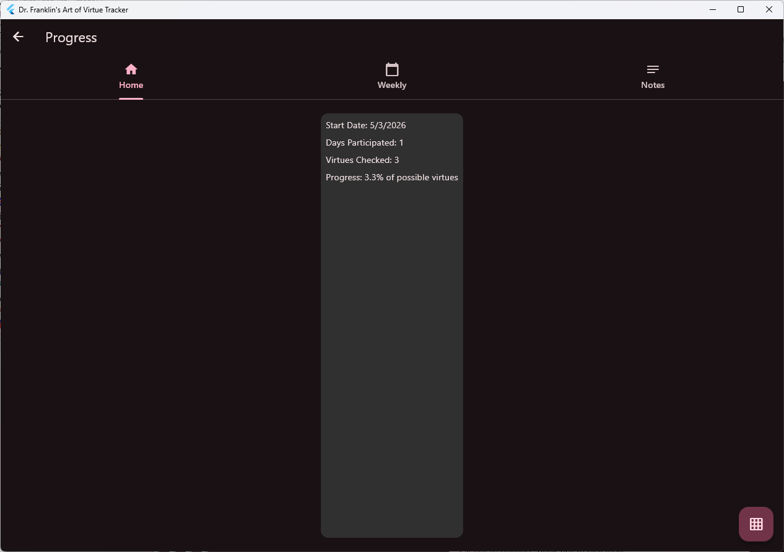The height and width of the screenshot is (552, 784).
Task: Maximize the Virtue Tracker window
Action: (741, 10)
